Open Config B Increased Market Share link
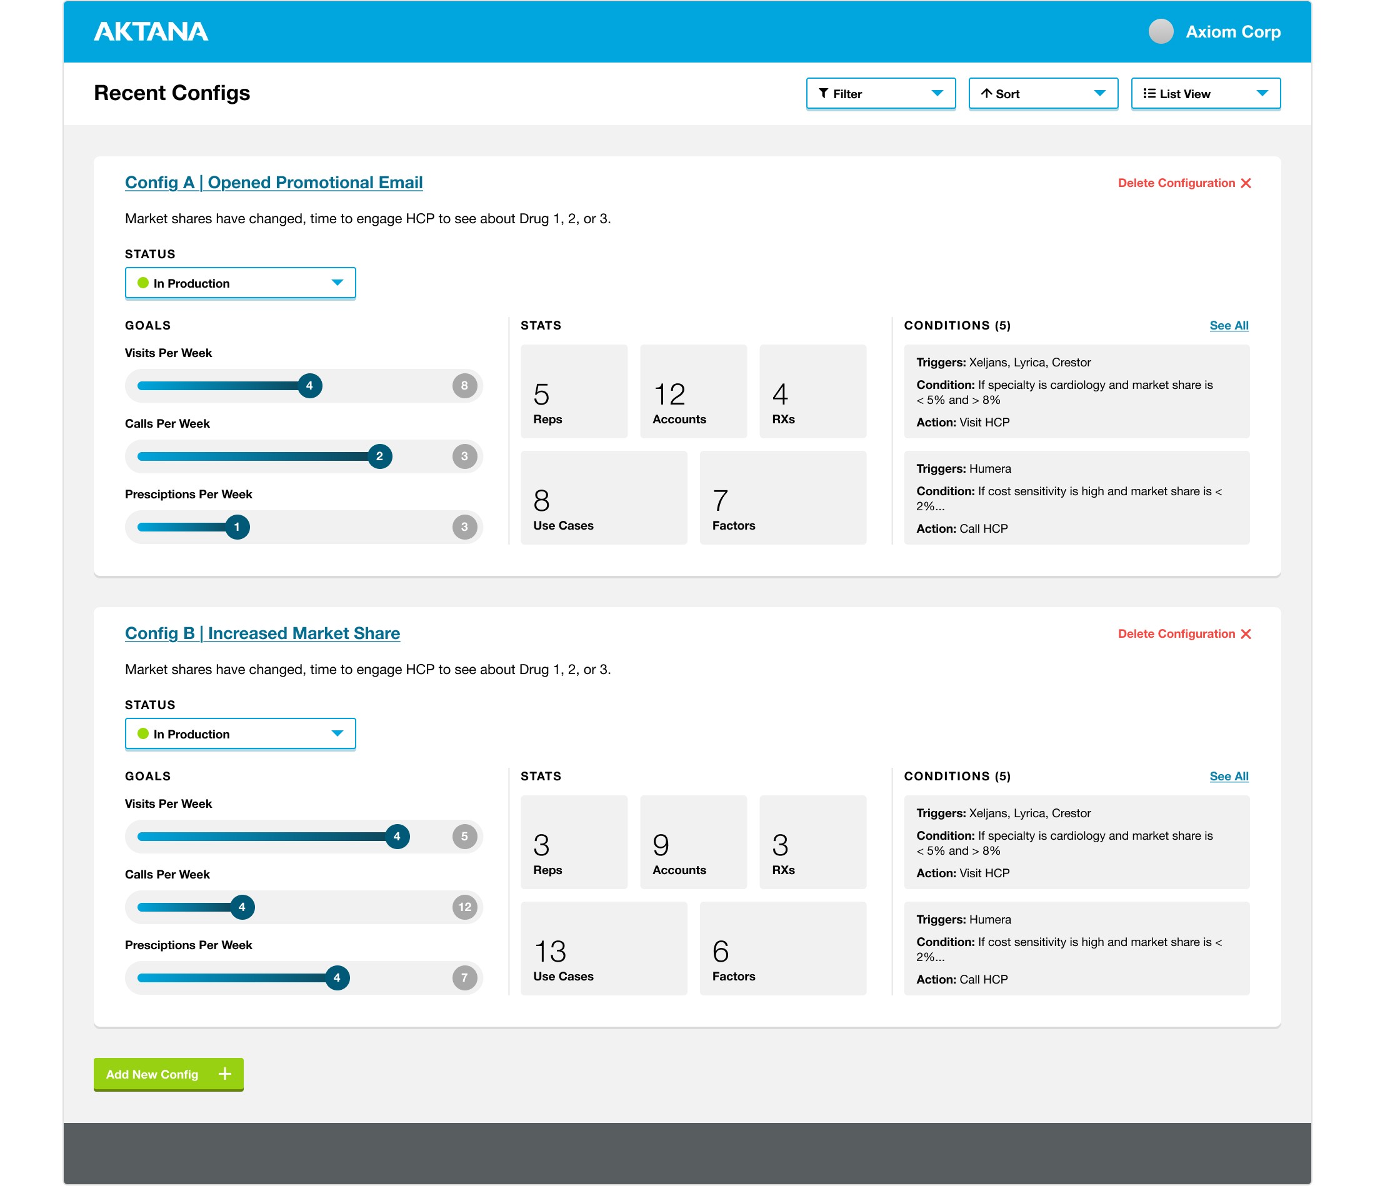 tap(262, 633)
